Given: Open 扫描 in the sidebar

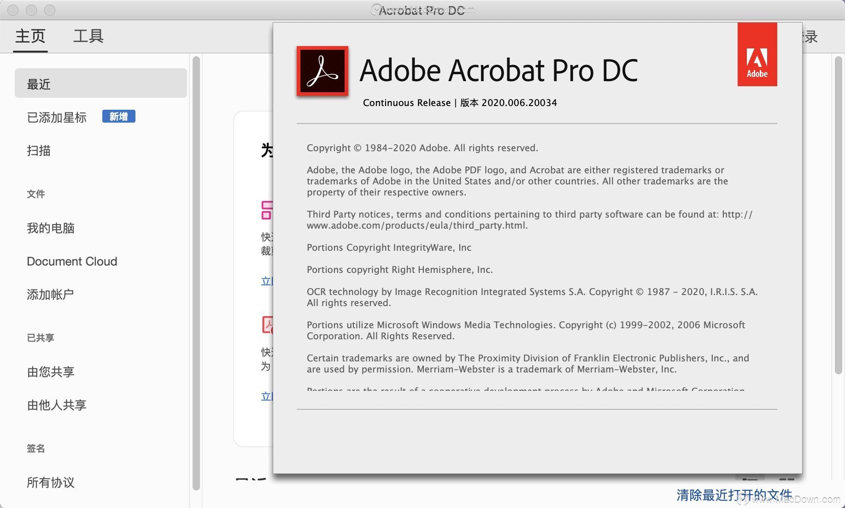Looking at the screenshot, I should pyautogui.click(x=39, y=151).
